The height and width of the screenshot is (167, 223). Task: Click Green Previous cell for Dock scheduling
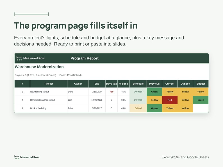[154, 108]
